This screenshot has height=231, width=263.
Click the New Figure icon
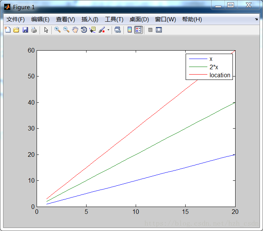click(8, 30)
